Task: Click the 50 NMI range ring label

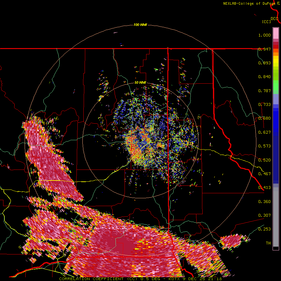Action: click(140, 83)
